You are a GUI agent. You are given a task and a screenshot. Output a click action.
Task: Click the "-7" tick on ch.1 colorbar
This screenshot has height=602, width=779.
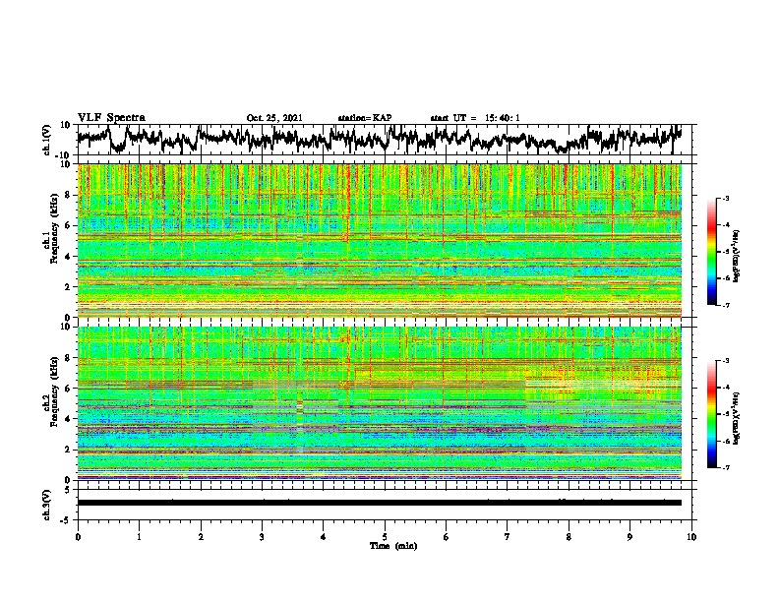click(x=725, y=305)
